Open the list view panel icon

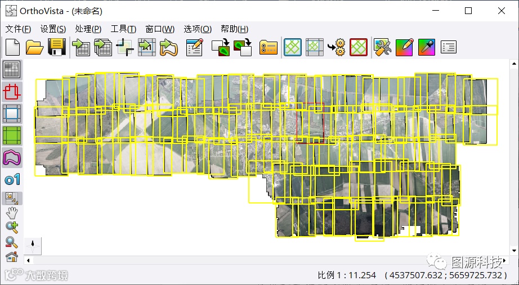(449, 47)
